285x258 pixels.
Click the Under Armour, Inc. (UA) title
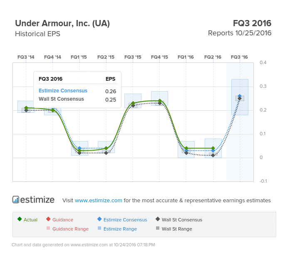62,24
